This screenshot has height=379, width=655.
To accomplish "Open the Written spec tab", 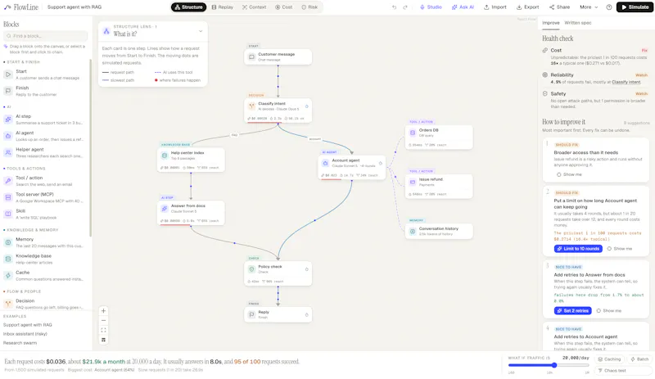I will pos(578,23).
